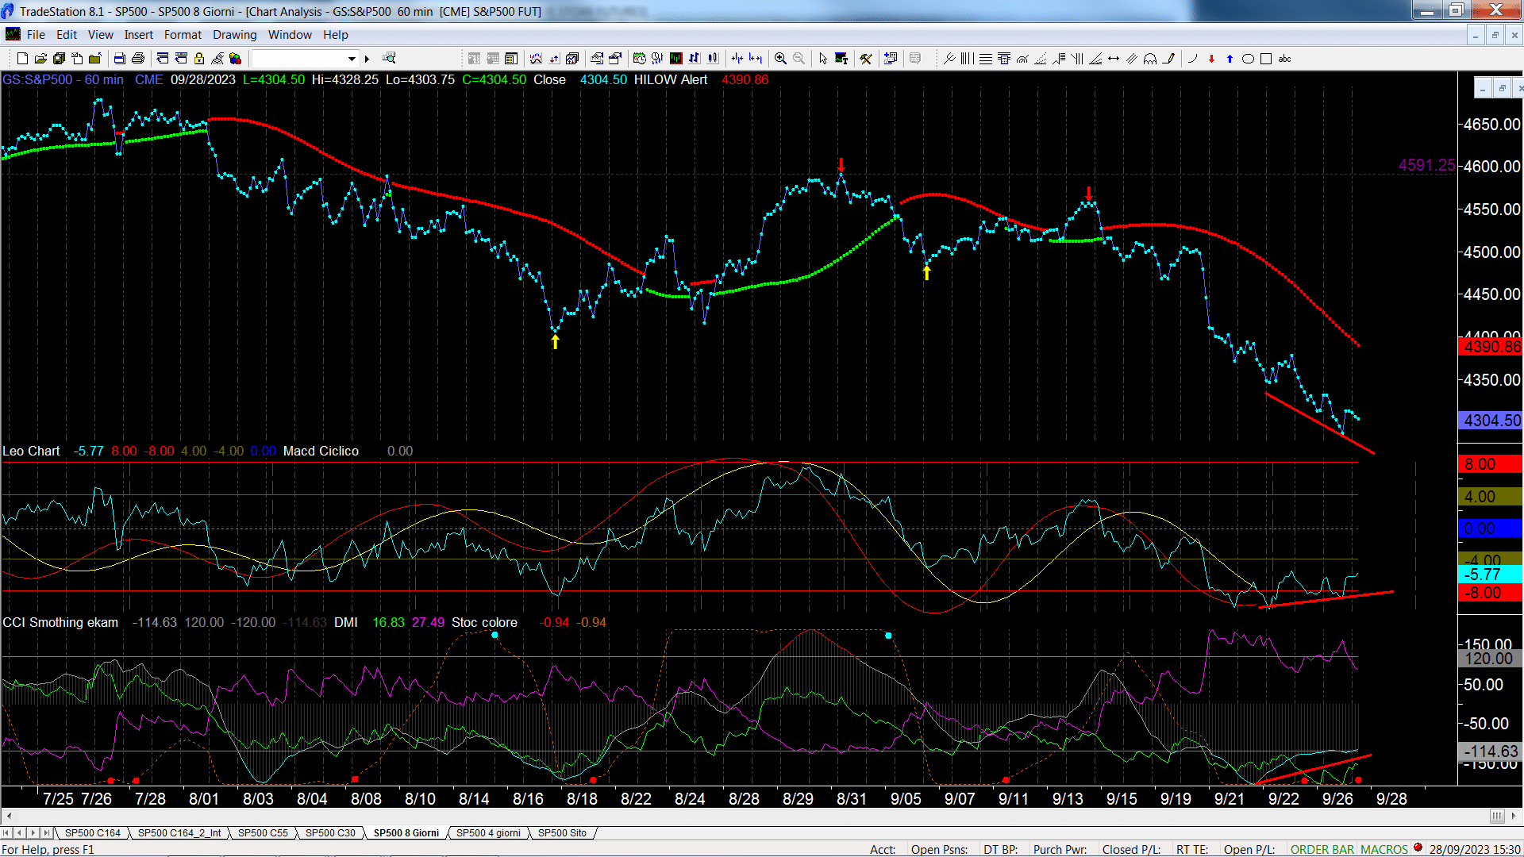Select the arc drawing tool
This screenshot has height=857, width=1524.
pos(1192,59)
